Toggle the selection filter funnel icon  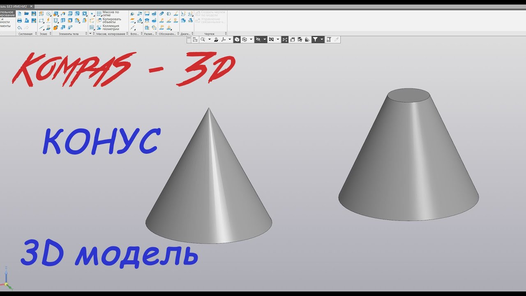(315, 39)
